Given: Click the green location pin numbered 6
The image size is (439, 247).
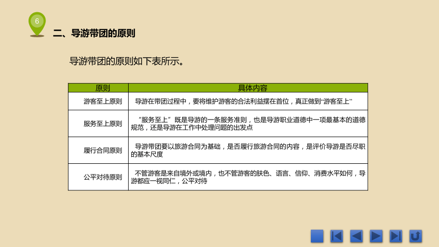Looking at the screenshot, I should (37, 24).
